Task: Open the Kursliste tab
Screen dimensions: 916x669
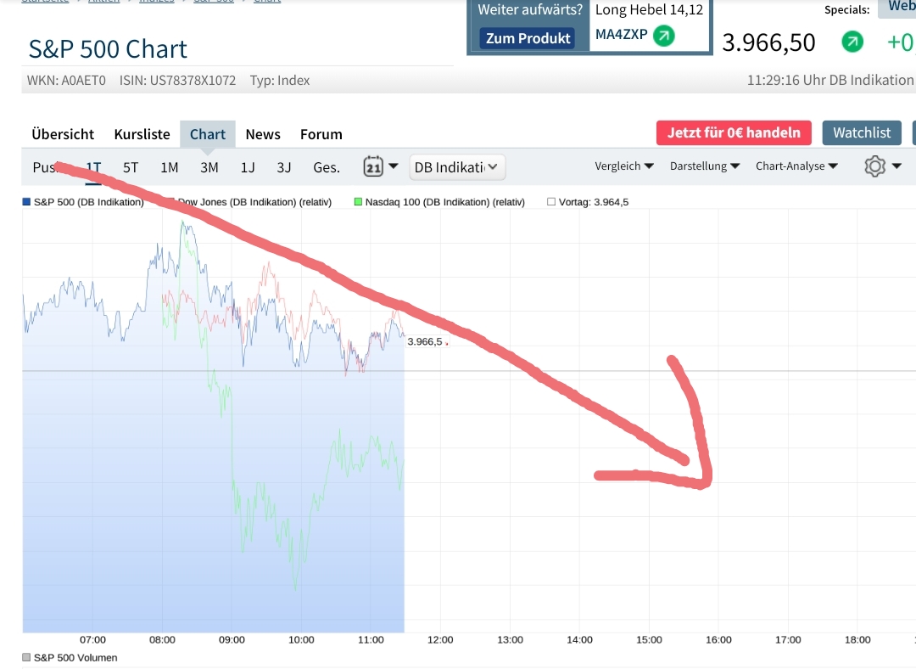Action: pos(142,133)
